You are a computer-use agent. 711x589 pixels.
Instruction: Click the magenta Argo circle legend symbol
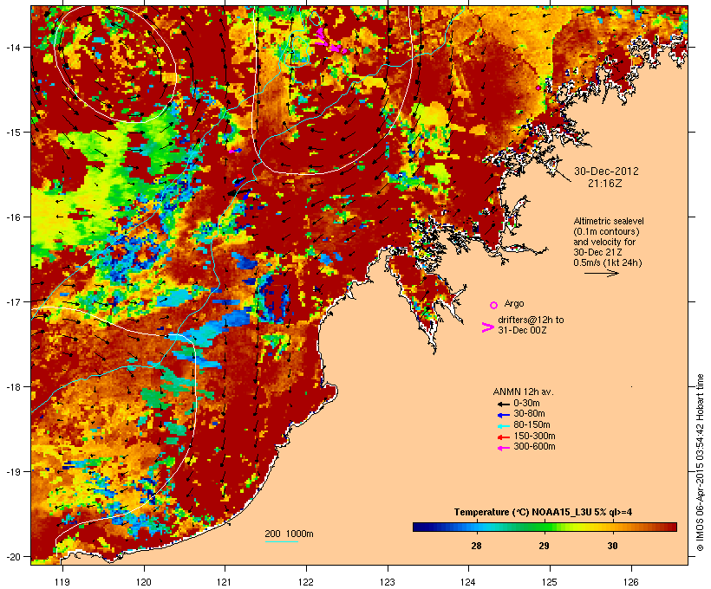point(493,305)
